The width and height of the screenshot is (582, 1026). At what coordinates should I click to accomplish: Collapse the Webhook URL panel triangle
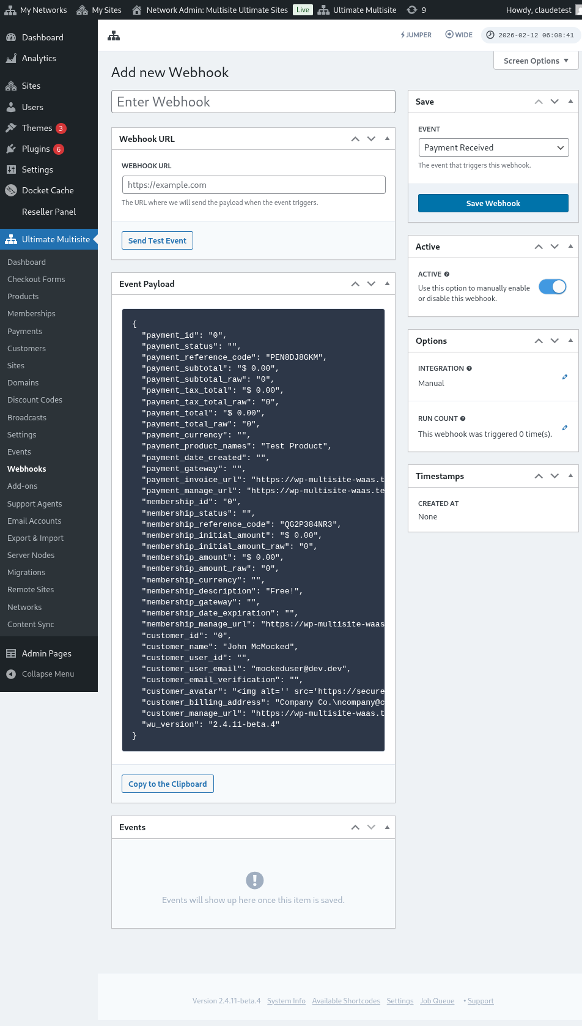click(387, 139)
